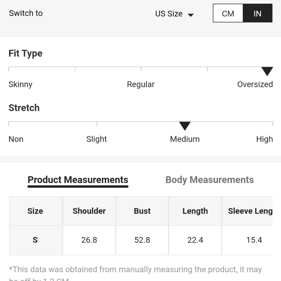281x281 pixels.
Task: Click the US Size dropdown arrow
Action: 191,15
